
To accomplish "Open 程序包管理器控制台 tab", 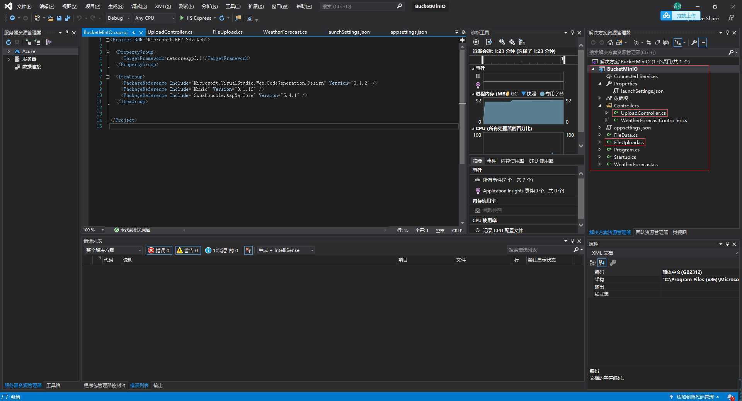I will pos(105,386).
